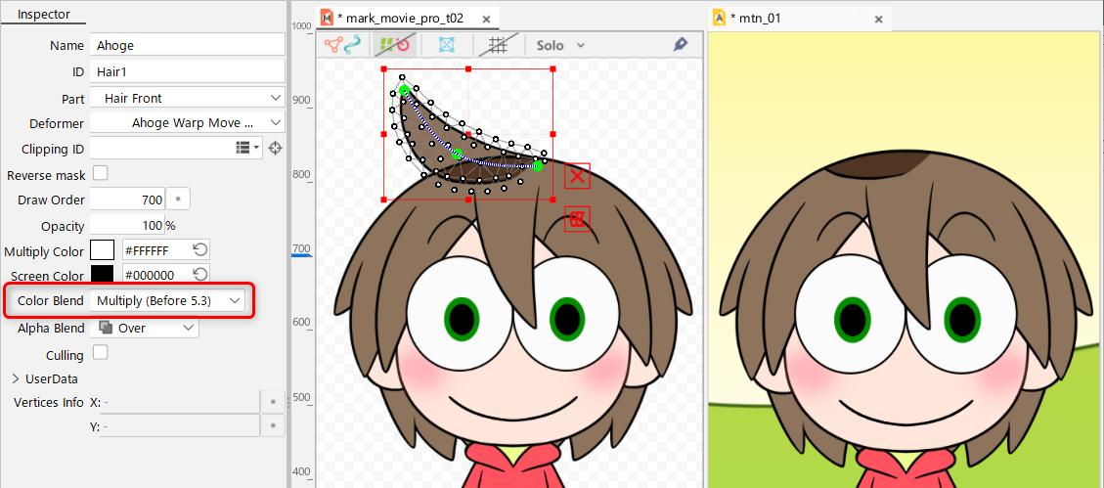This screenshot has height=488, width=1104.
Task: Open the Part dropdown showing Hair Front
Action: (186, 98)
